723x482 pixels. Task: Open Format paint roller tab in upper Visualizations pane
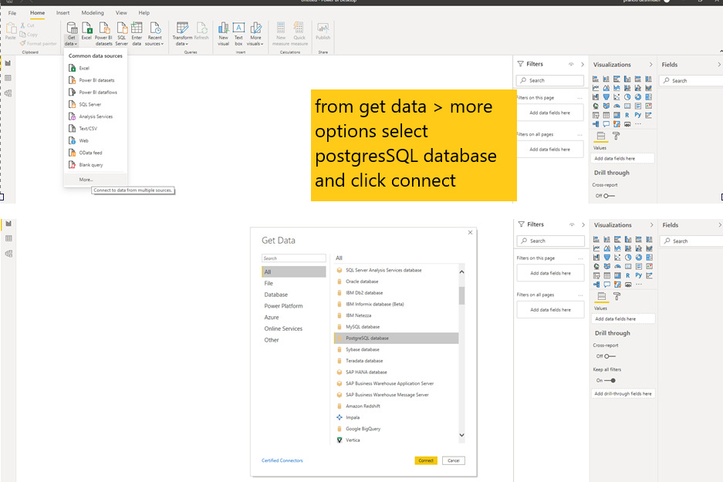click(616, 136)
